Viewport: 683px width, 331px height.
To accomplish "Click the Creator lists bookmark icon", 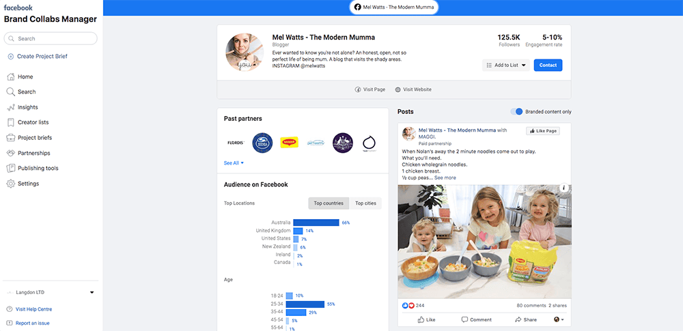I will (x=10, y=122).
